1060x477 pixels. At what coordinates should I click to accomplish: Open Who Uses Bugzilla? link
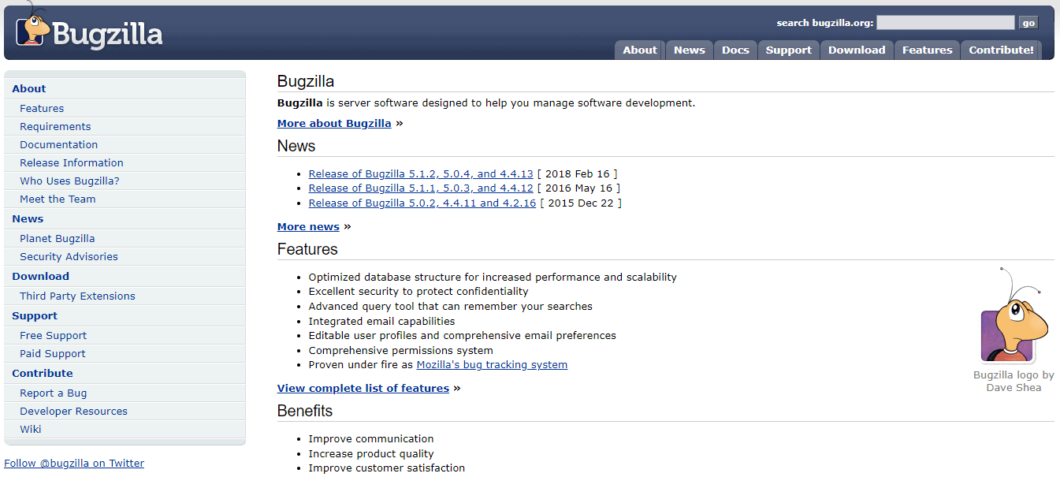pyautogui.click(x=69, y=181)
